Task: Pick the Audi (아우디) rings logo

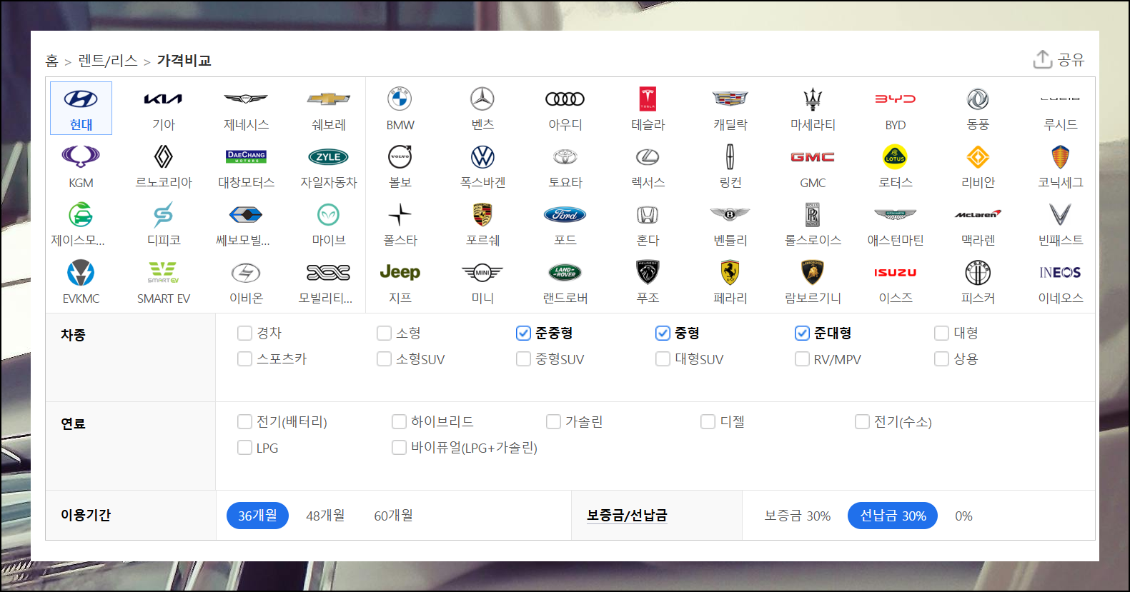Action: click(x=565, y=99)
